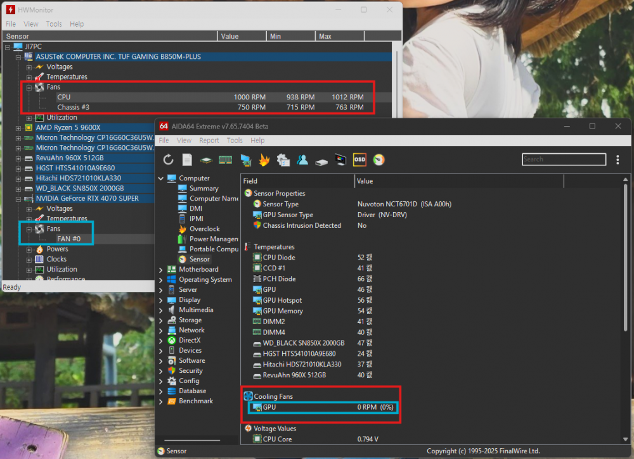Open the Tools menu in HWMonitor

tap(54, 24)
